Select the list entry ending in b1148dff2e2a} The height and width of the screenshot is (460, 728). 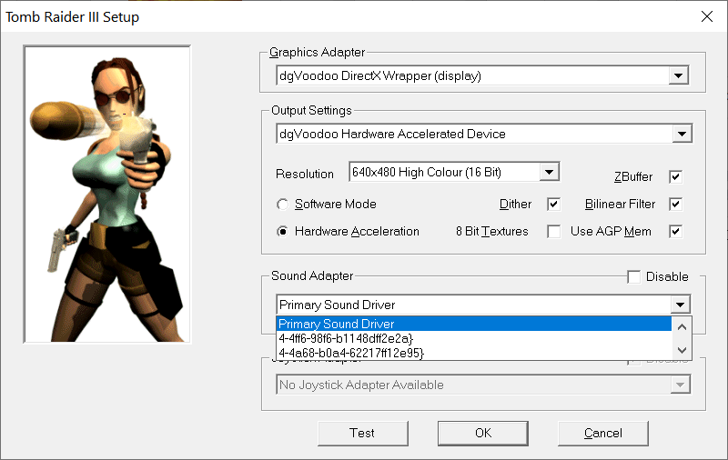pyautogui.click(x=474, y=338)
